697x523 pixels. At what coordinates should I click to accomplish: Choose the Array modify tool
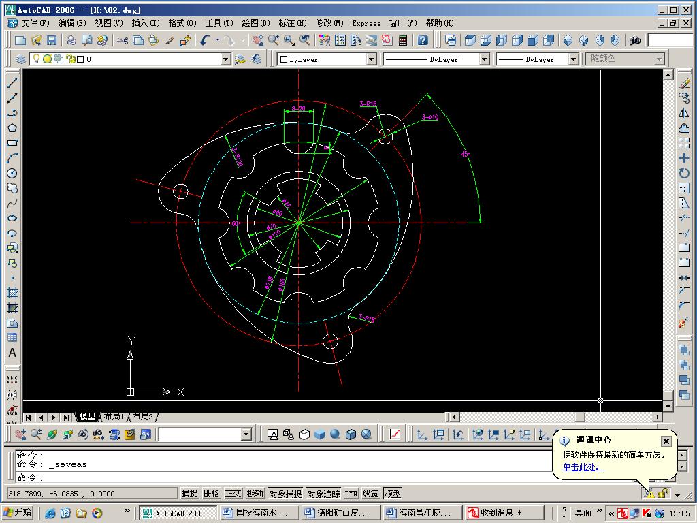coord(684,143)
